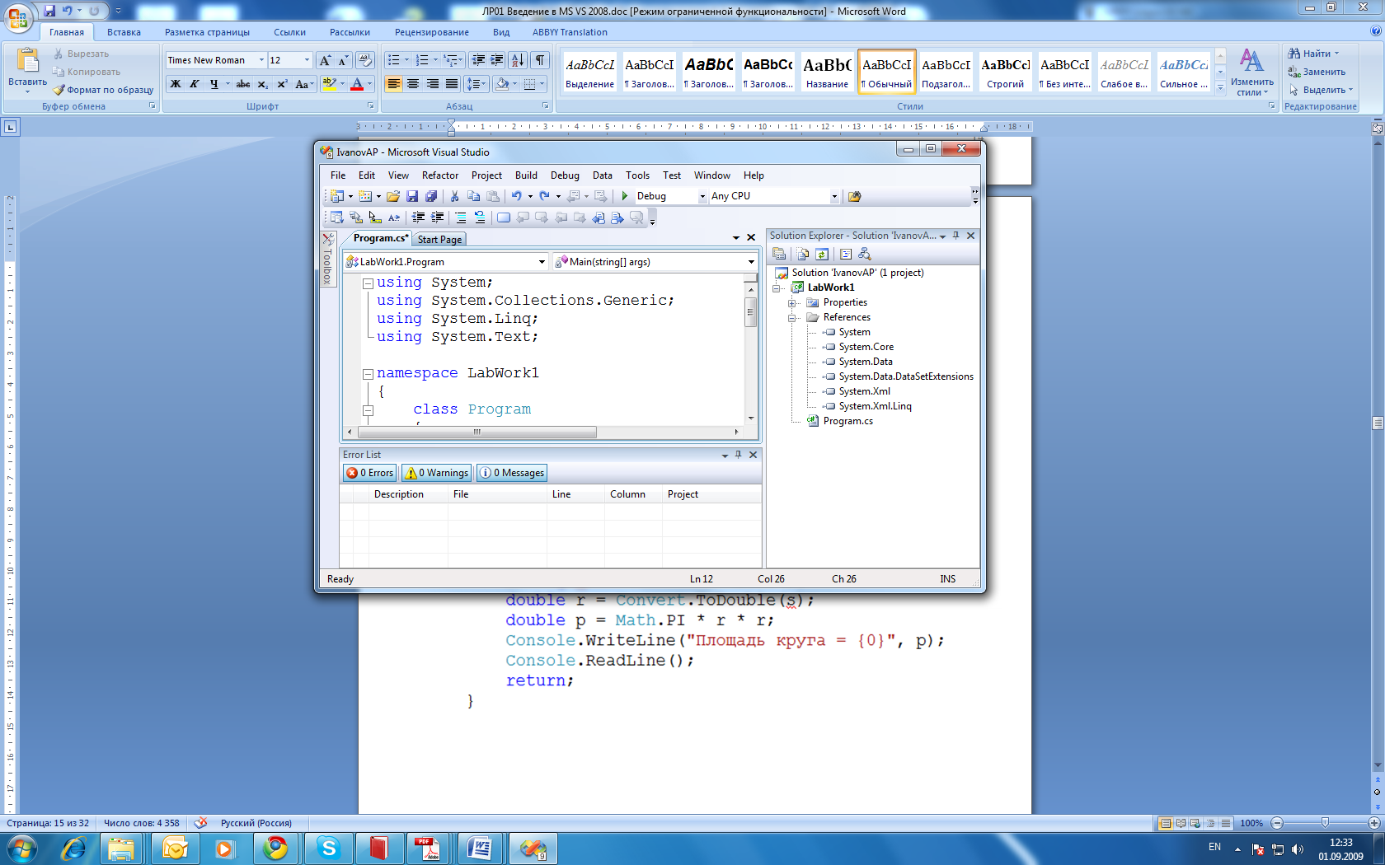The height and width of the screenshot is (865, 1385).
Task: Collapse the using directives block
Action: pyautogui.click(x=369, y=283)
